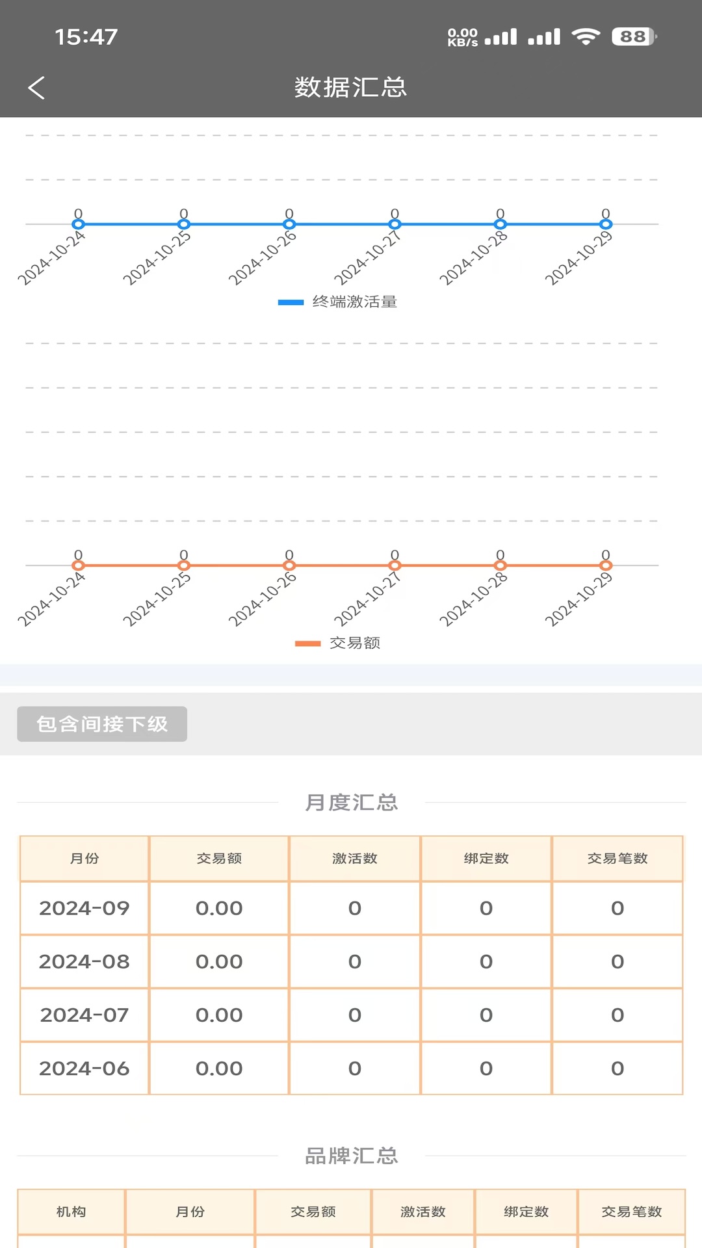702x1248 pixels.
Task: Toggle the 终端激活量 legend series
Action: [354, 302]
